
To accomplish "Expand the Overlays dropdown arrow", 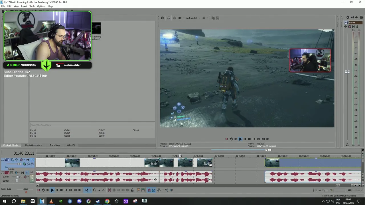I will click(208, 18).
